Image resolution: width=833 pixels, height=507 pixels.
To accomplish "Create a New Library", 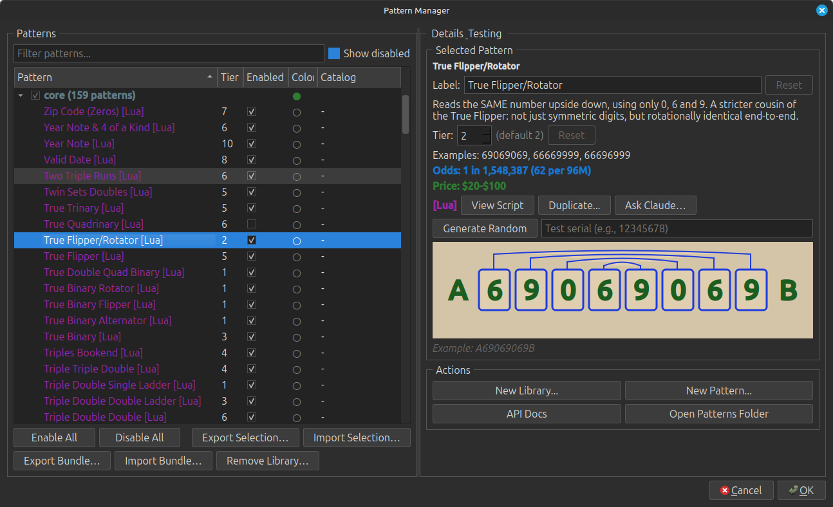I will [527, 391].
